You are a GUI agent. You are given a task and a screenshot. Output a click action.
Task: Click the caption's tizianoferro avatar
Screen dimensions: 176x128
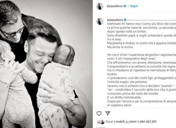pos(100,21)
